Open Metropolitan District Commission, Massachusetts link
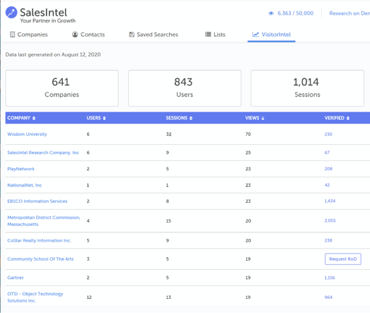Image resolution: width=370 pixels, height=313 pixels. coord(44,221)
